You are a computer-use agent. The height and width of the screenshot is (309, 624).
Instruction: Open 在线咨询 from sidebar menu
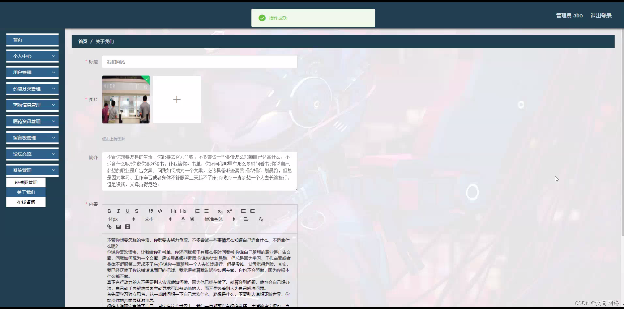pos(26,202)
